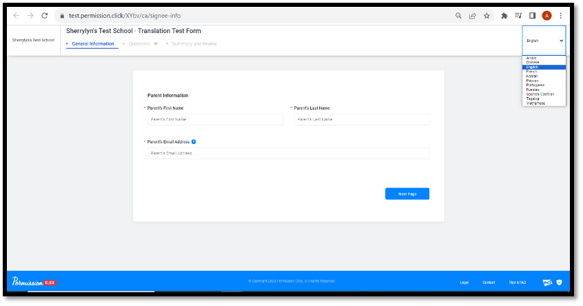Screen dimensions: 583x306
Task: Open the Tips & FAQ footer link
Action: click(x=516, y=283)
